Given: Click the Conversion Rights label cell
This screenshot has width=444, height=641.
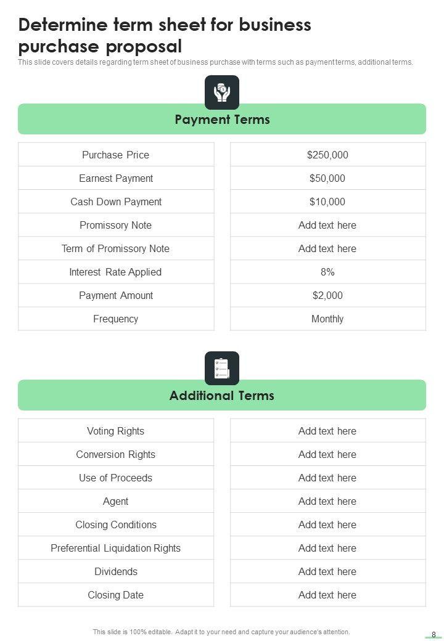Looking at the screenshot, I should click(x=116, y=454).
